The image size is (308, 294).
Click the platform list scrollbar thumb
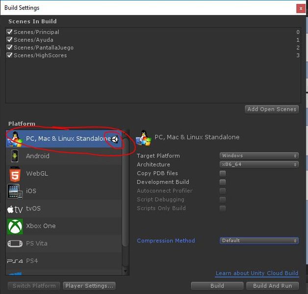tap(125, 191)
